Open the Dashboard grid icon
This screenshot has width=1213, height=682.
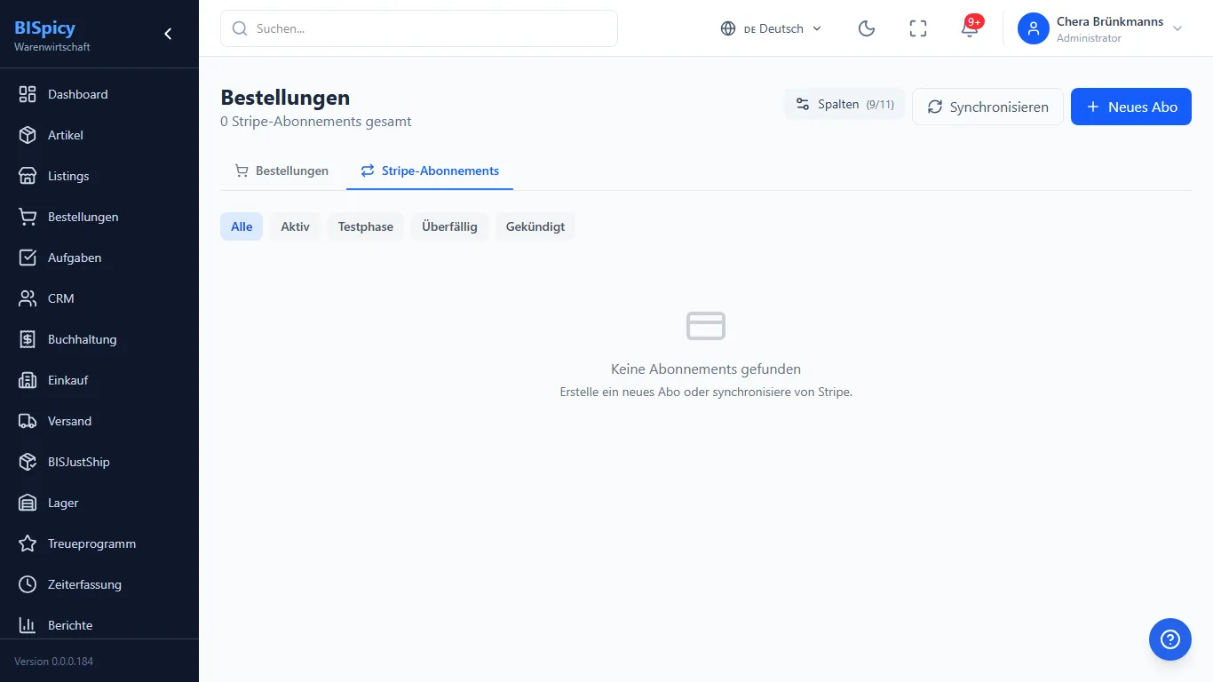28,94
